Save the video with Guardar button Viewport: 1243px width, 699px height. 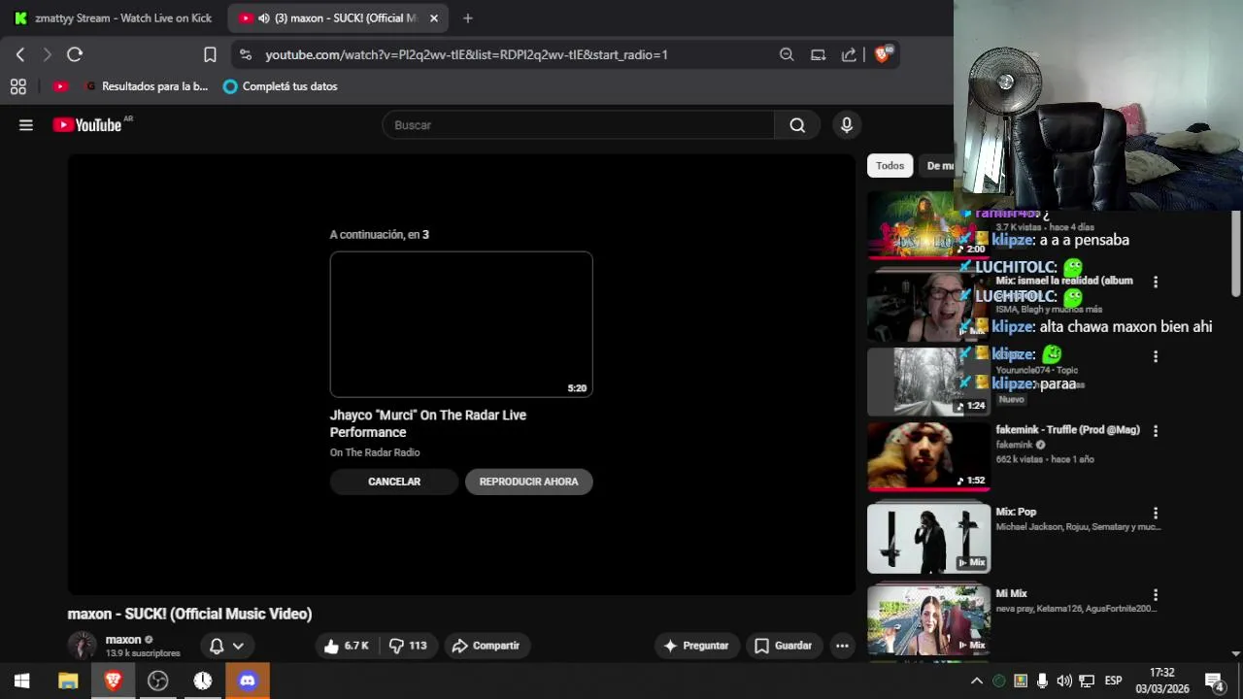coord(783,646)
